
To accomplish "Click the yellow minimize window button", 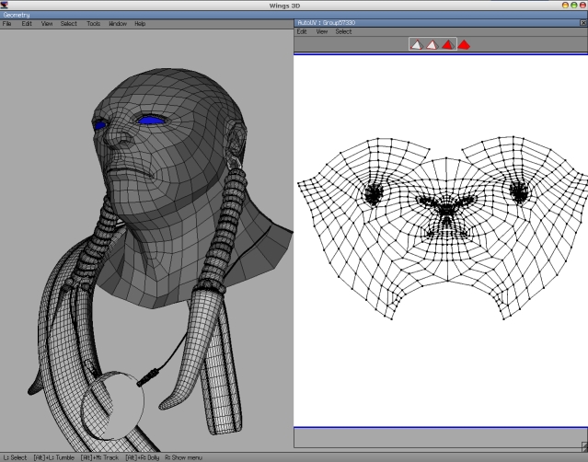I will [565, 5].
